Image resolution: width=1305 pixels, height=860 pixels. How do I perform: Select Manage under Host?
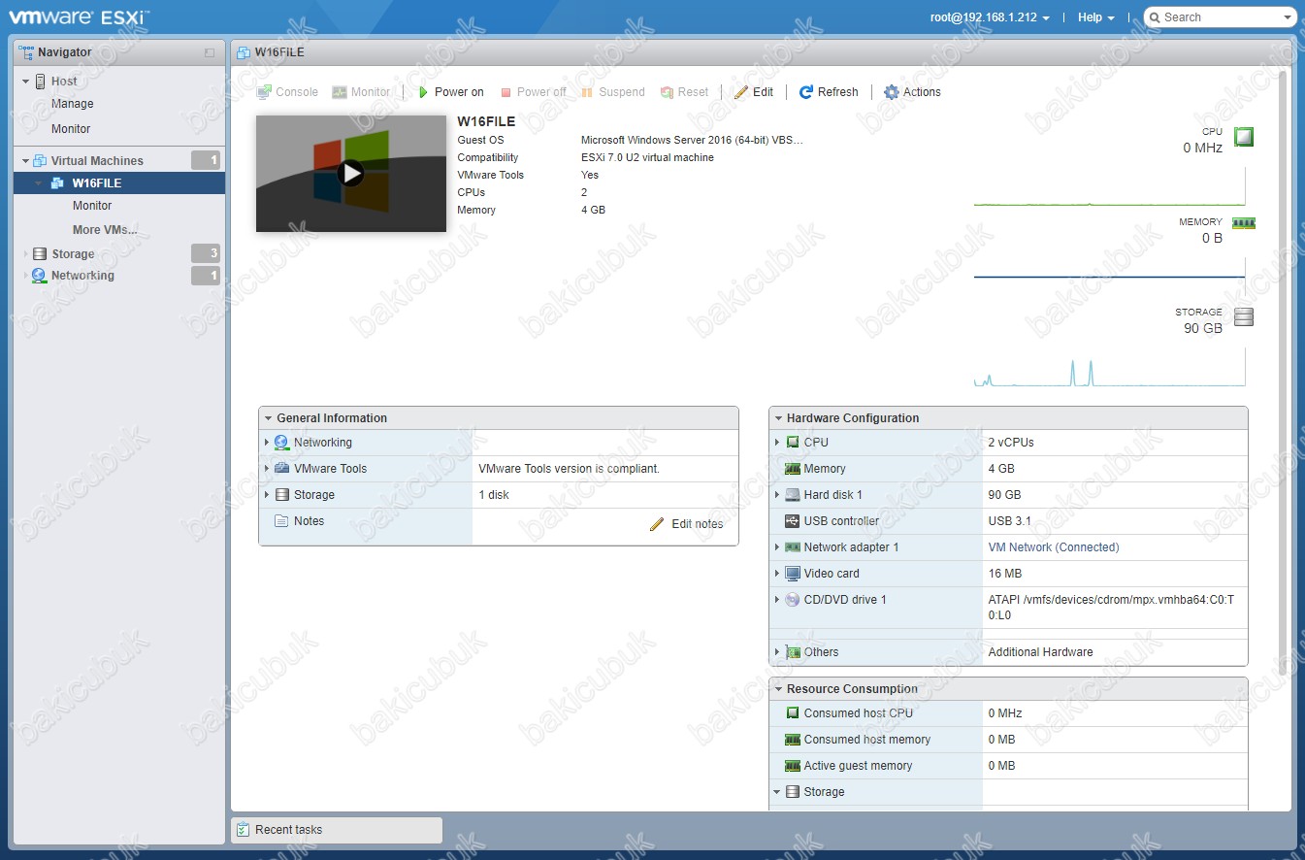point(73,104)
